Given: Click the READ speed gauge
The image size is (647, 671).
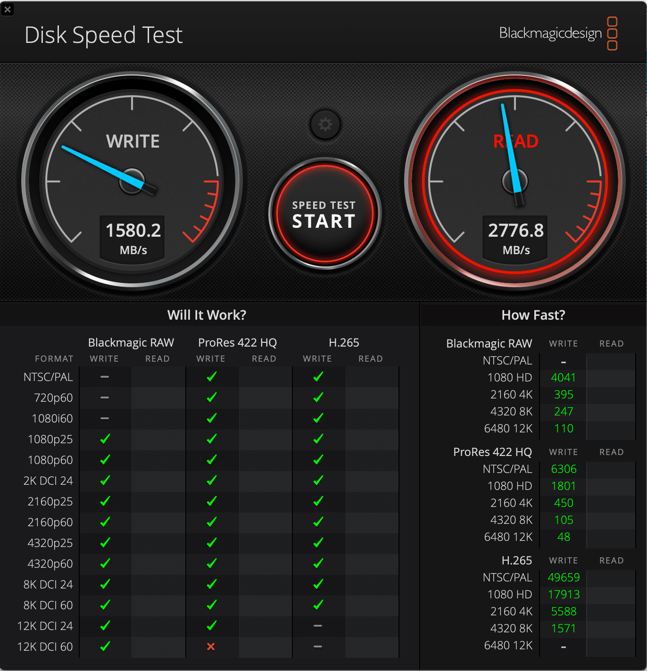Looking at the screenshot, I should click(515, 182).
